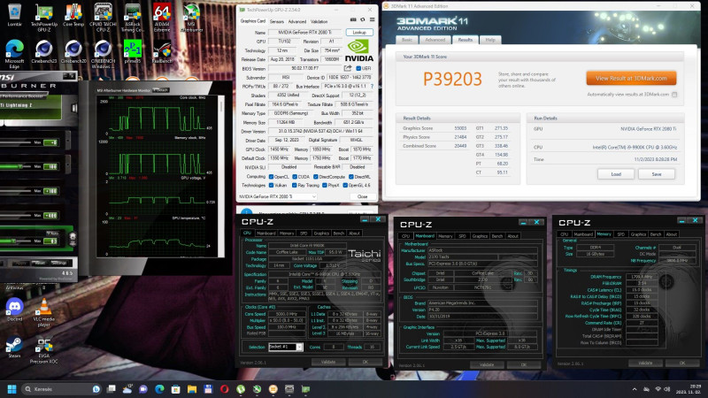Launch AIDA64 Extreme from the desktop
The image size is (708, 398).
[162, 18]
